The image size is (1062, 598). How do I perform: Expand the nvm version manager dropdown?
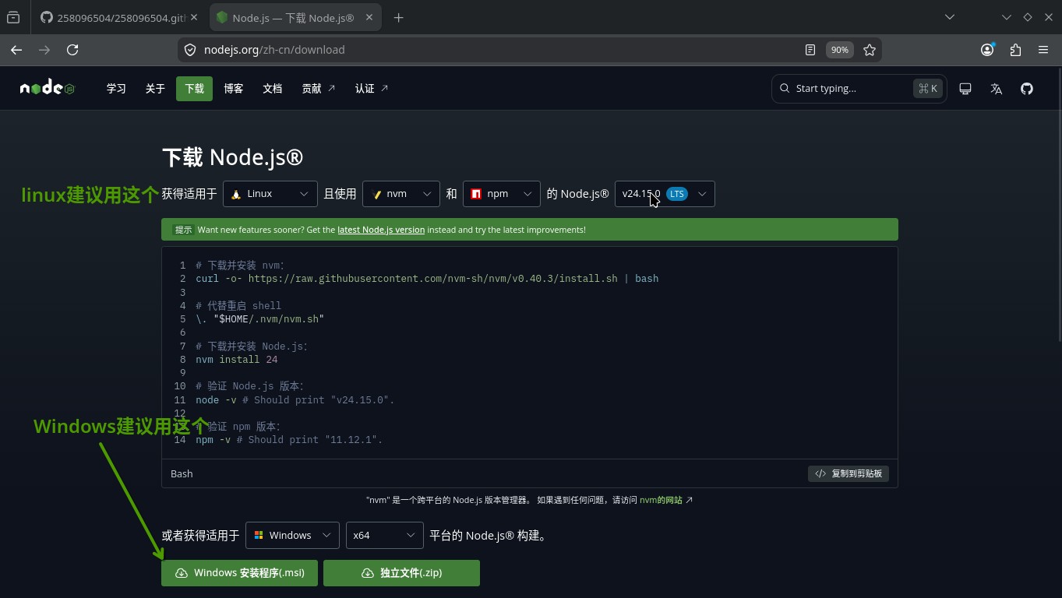pos(400,194)
